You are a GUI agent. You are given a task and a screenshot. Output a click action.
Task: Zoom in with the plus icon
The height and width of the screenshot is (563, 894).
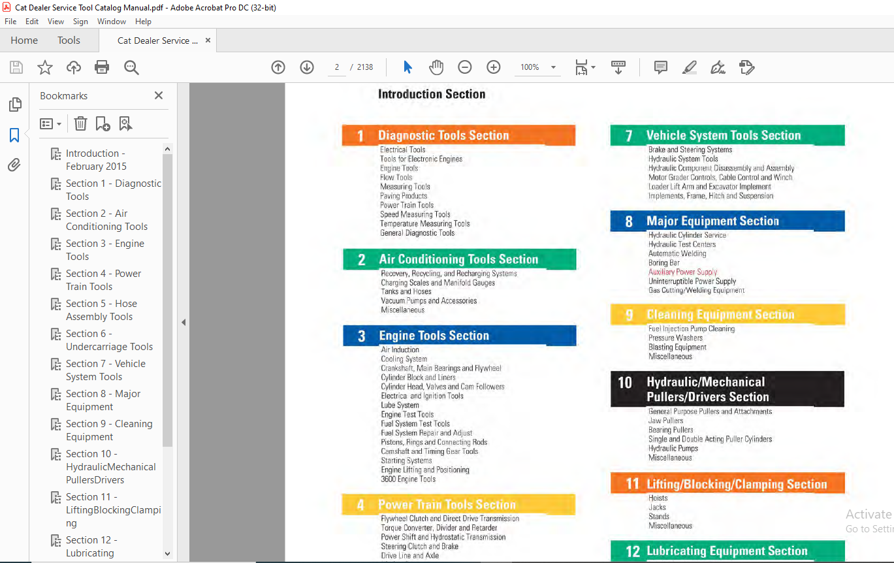click(494, 67)
